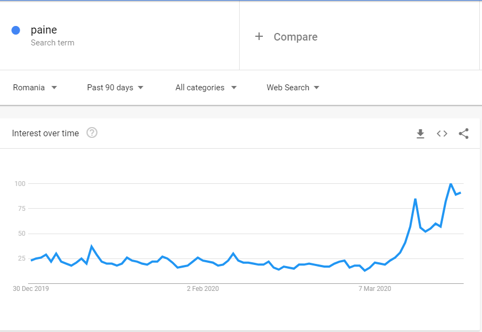Click the Interest over time heading
Image resolution: width=482 pixels, height=332 pixels.
[x=46, y=132]
